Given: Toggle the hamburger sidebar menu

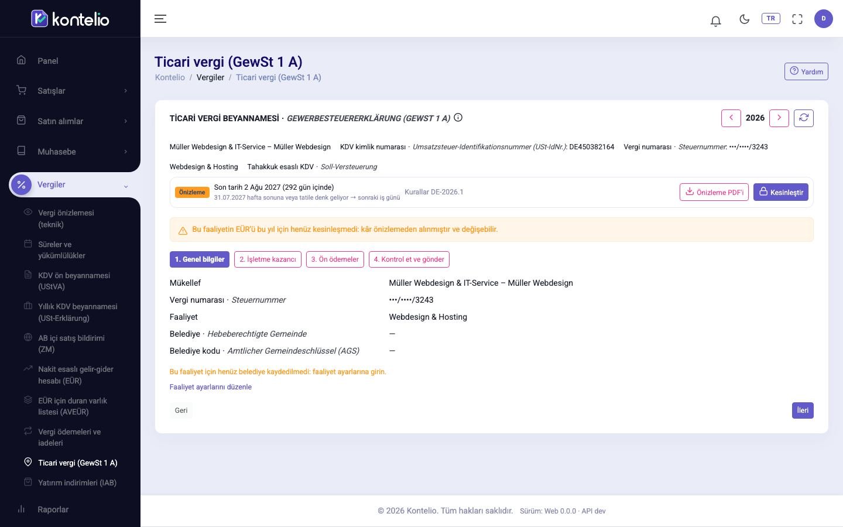Looking at the screenshot, I should [x=160, y=19].
